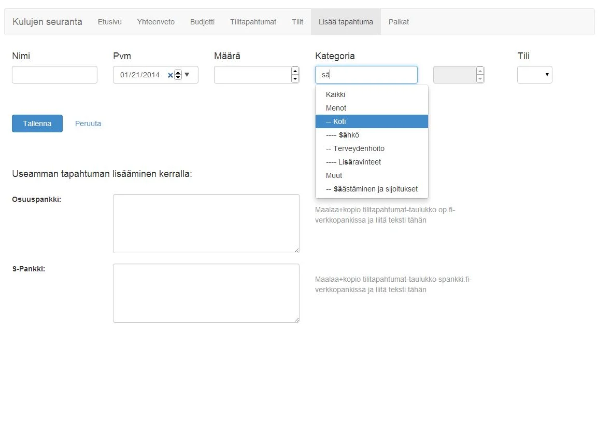Click the S-Pankki paste text area

click(x=206, y=293)
